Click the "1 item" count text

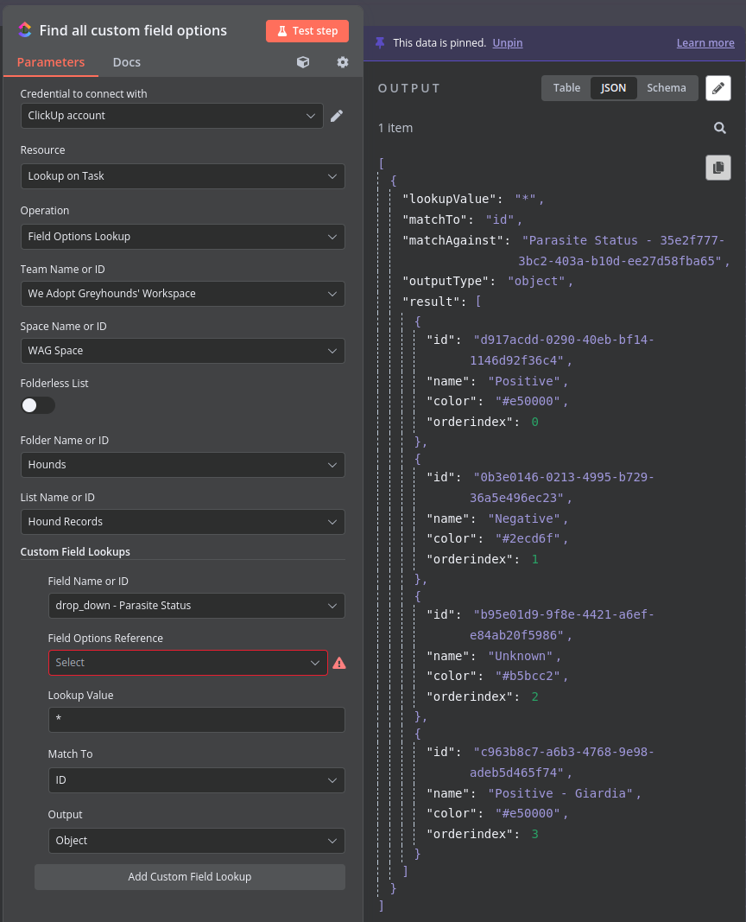pos(395,128)
